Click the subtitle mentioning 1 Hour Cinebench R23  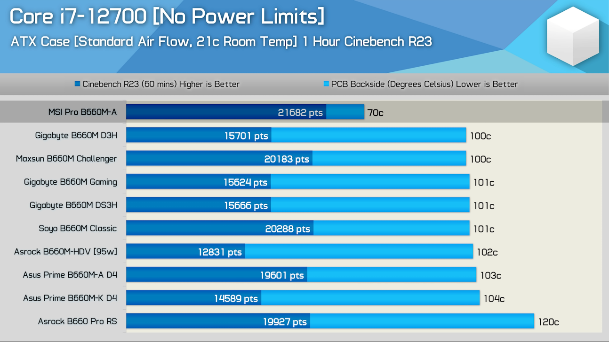221,42
